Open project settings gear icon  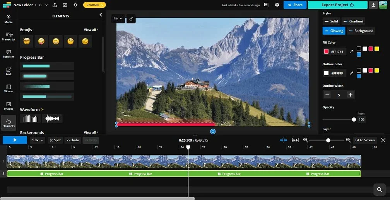click(x=277, y=5)
